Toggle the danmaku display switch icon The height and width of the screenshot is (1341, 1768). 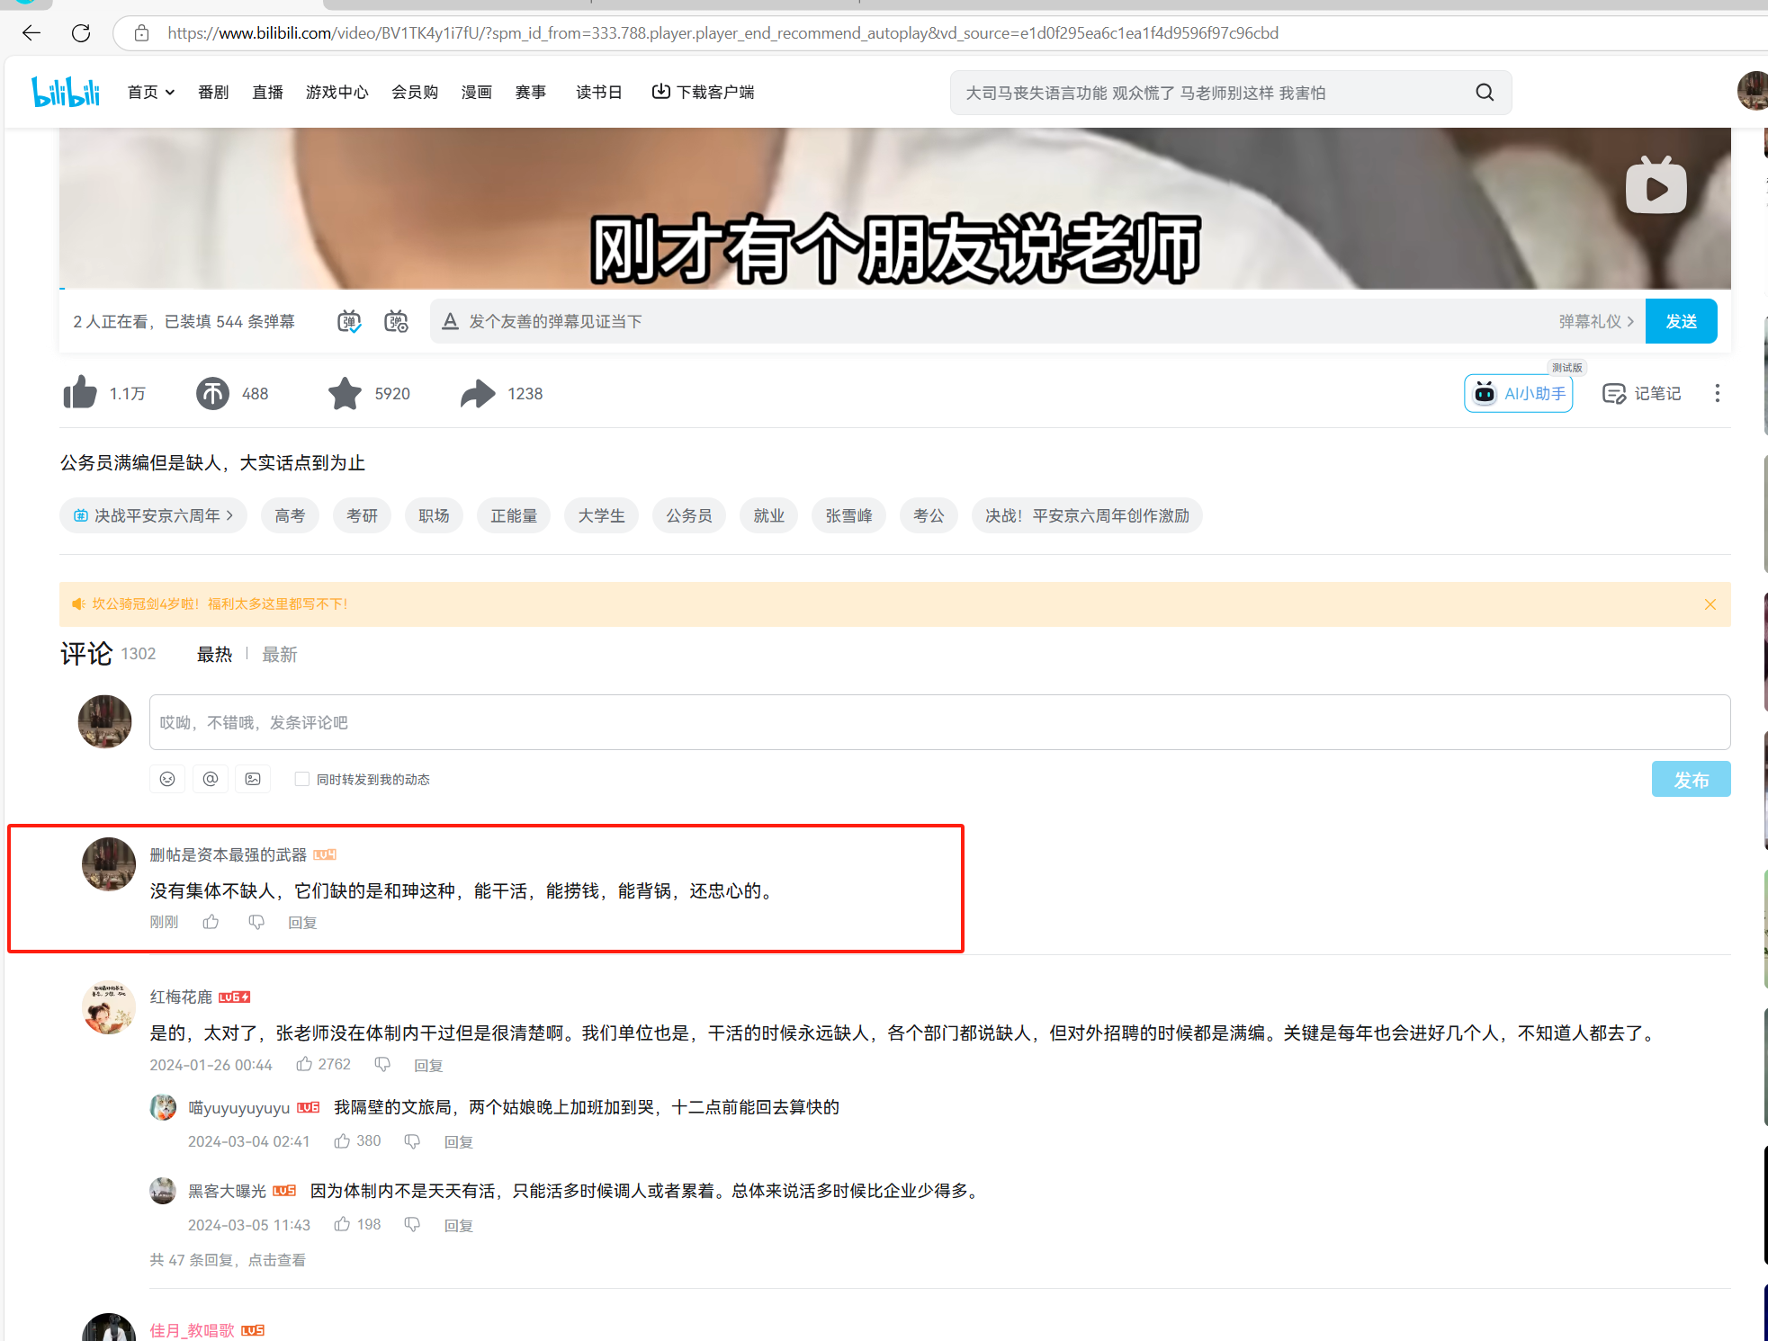click(x=349, y=321)
